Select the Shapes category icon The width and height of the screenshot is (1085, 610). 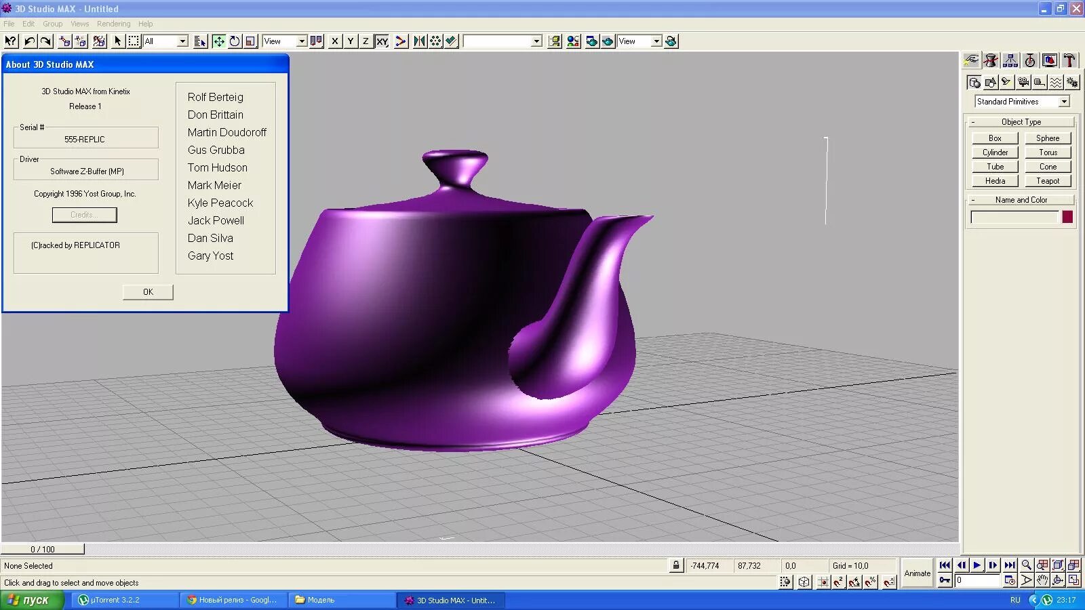pyautogui.click(x=991, y=83)
